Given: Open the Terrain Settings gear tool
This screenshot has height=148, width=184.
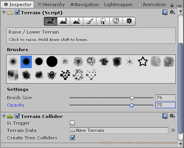Looking at the screenshot, I should click(129, 21).
